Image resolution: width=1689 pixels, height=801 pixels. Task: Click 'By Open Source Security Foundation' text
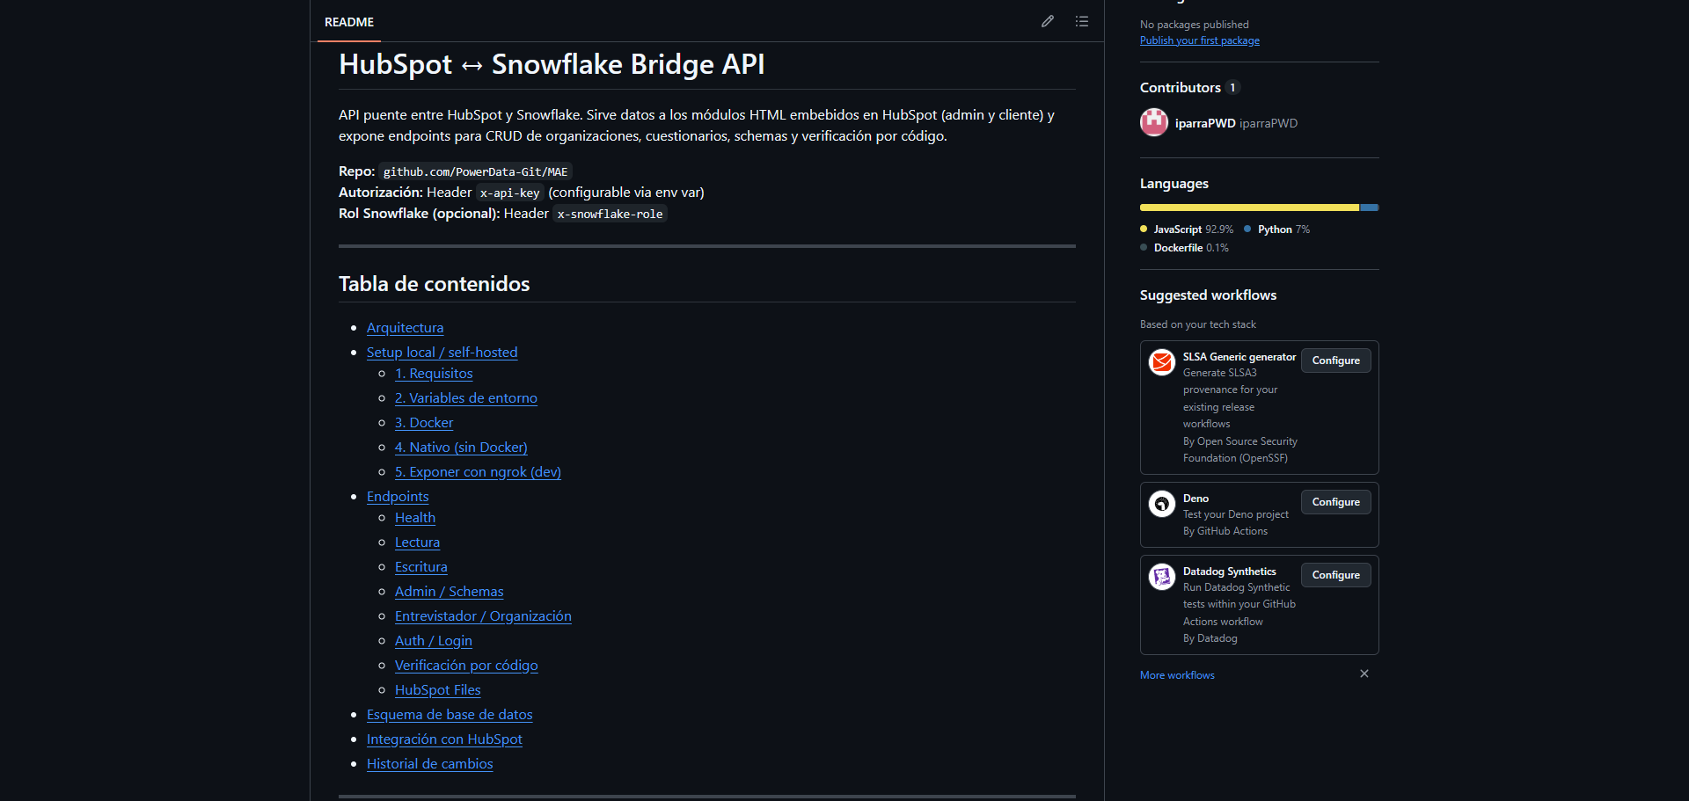click(x=1239, y=449)
